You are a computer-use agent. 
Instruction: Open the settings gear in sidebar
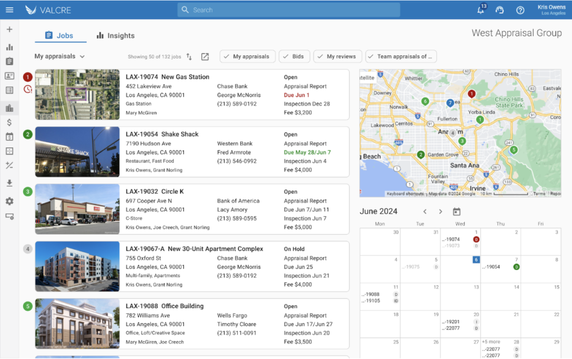(x=9, y=201)
